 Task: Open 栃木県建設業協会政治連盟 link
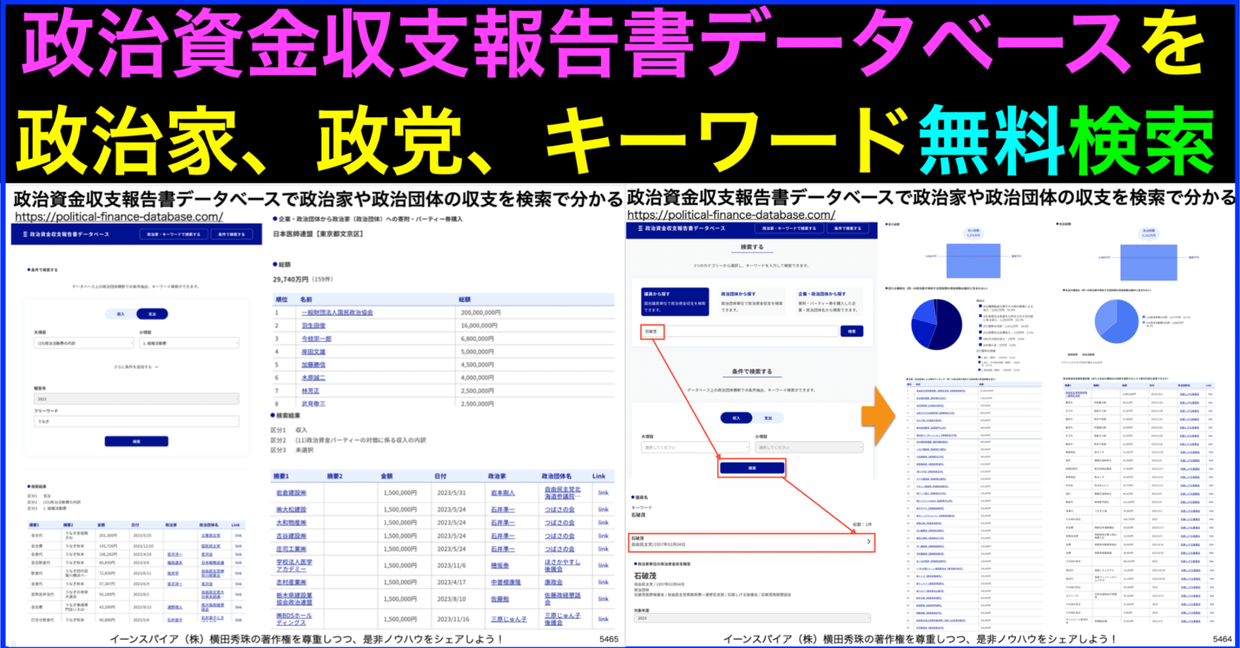pos(294,599)
